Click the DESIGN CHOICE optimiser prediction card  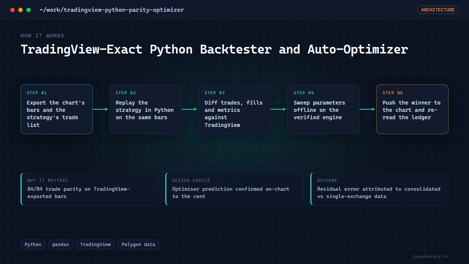pos(234,189)
